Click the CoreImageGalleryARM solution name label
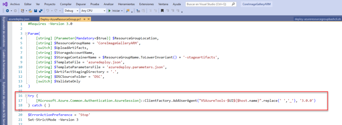342x125 pixels. 256,4
